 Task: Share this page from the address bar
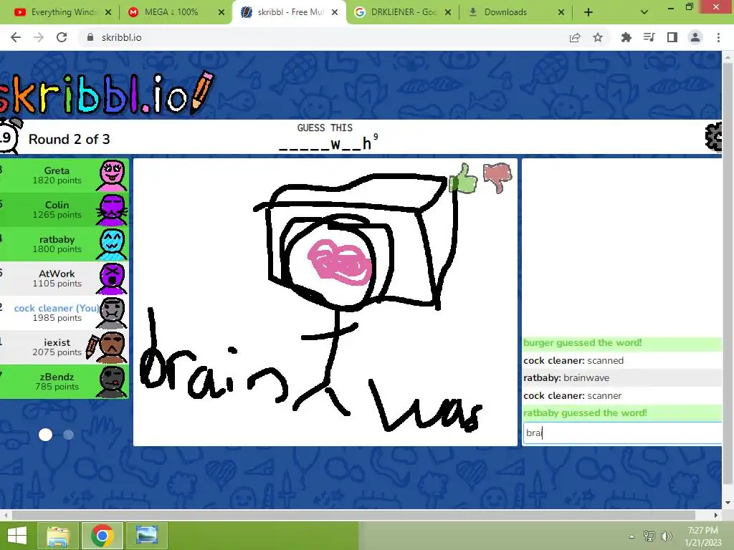575,37
